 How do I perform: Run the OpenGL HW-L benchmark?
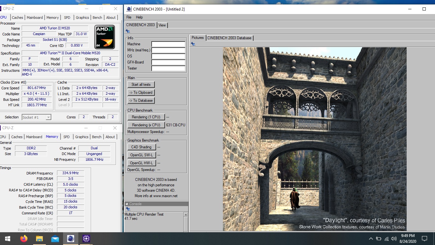click(142, 163)
